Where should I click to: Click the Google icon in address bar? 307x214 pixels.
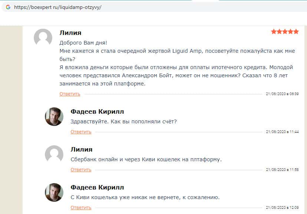point(8,7)
